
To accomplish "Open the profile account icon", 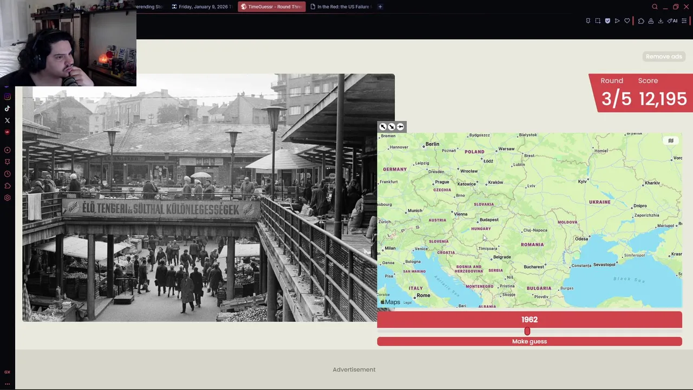I will point(651,21).
